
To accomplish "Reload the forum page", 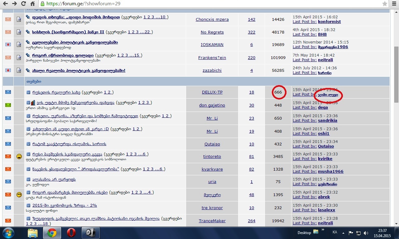I will [23, 4].
